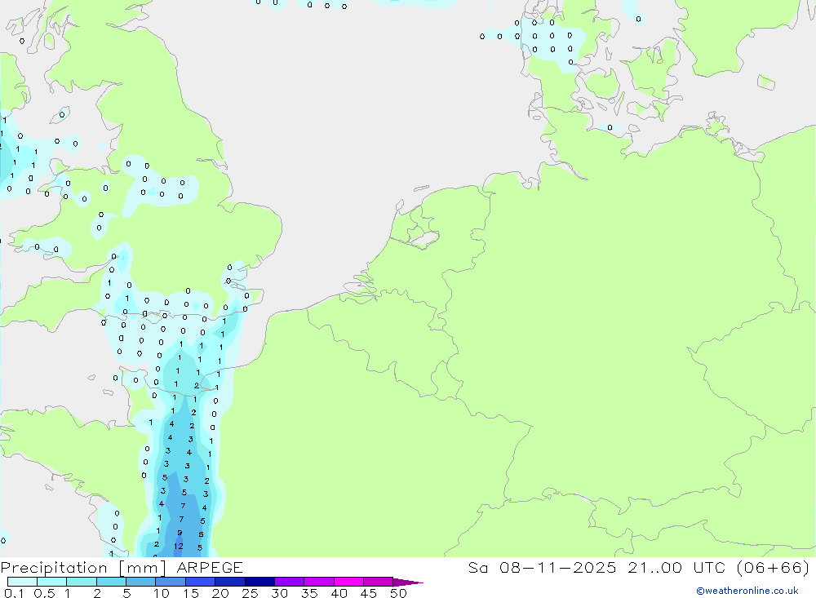Image resolution: width=816 pixels, height=598 pixels.
Task: Pick the legend swatch between 5 and 10
Action: (x=140, y=582)
